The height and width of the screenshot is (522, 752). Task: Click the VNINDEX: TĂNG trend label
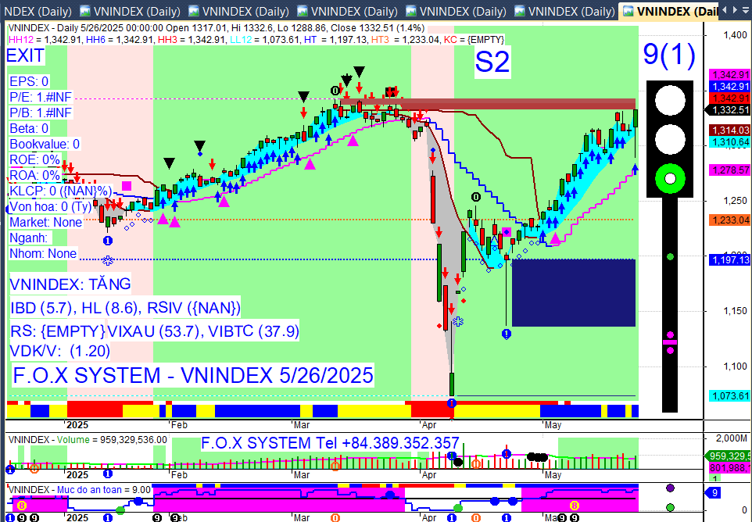pyautogui.click(x=70, y=284)
